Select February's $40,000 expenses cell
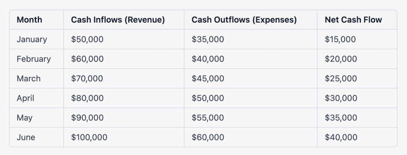Screen dimensions: 407x155 tap(208, 59)
